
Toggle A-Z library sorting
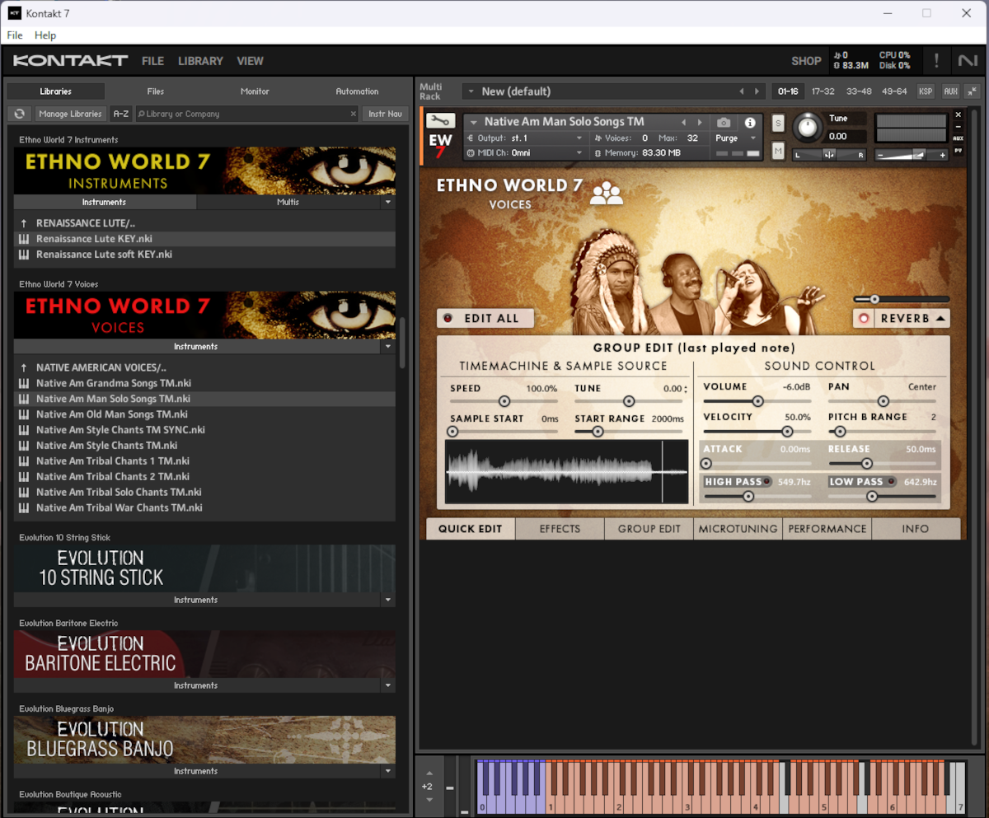point(121,114)
